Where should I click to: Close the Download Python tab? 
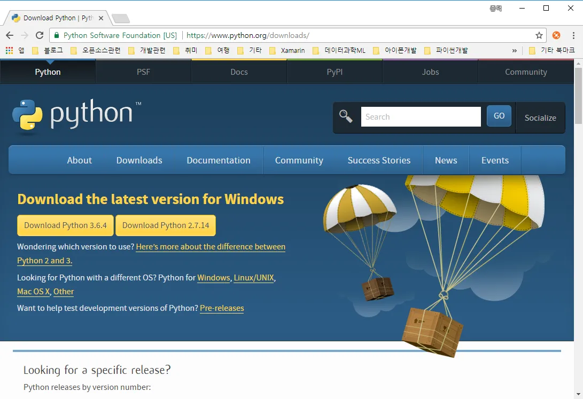click(101, 18)
